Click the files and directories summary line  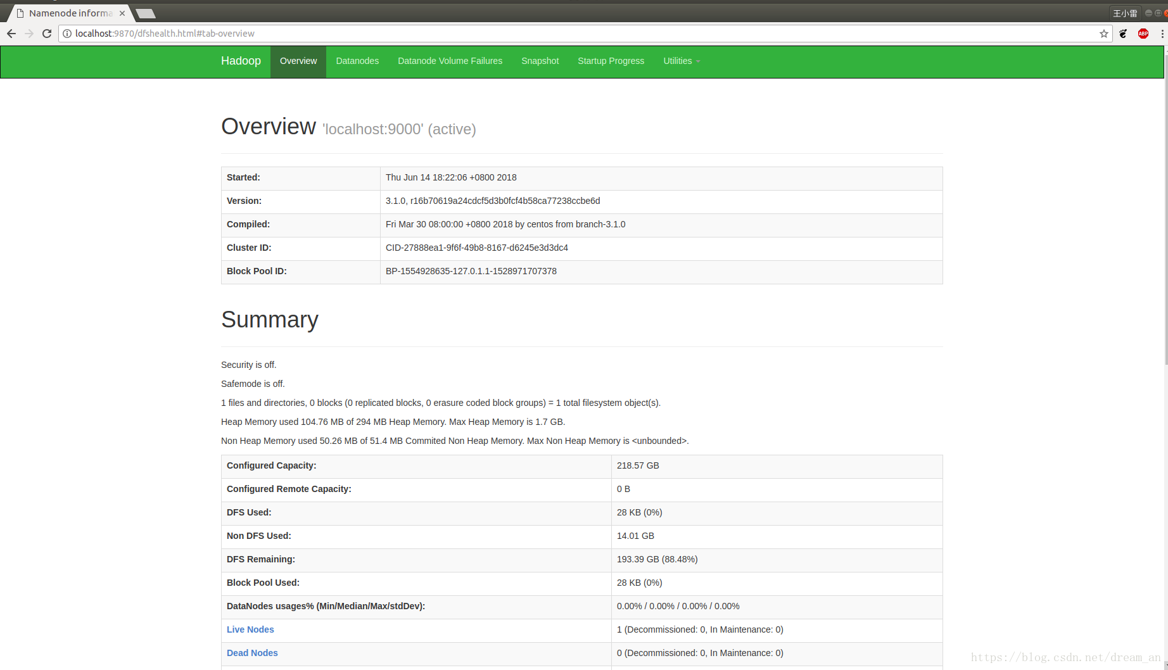[441, 403]
